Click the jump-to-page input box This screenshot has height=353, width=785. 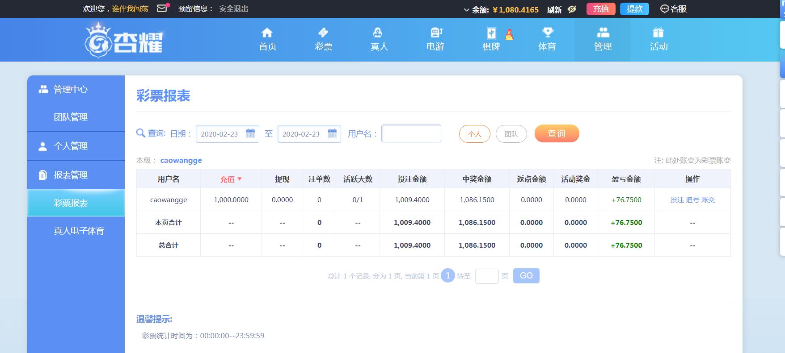tap(487, 276)
